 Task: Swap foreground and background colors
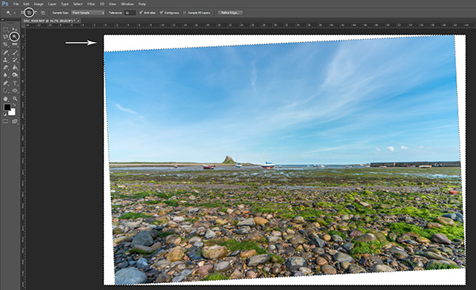14,105
